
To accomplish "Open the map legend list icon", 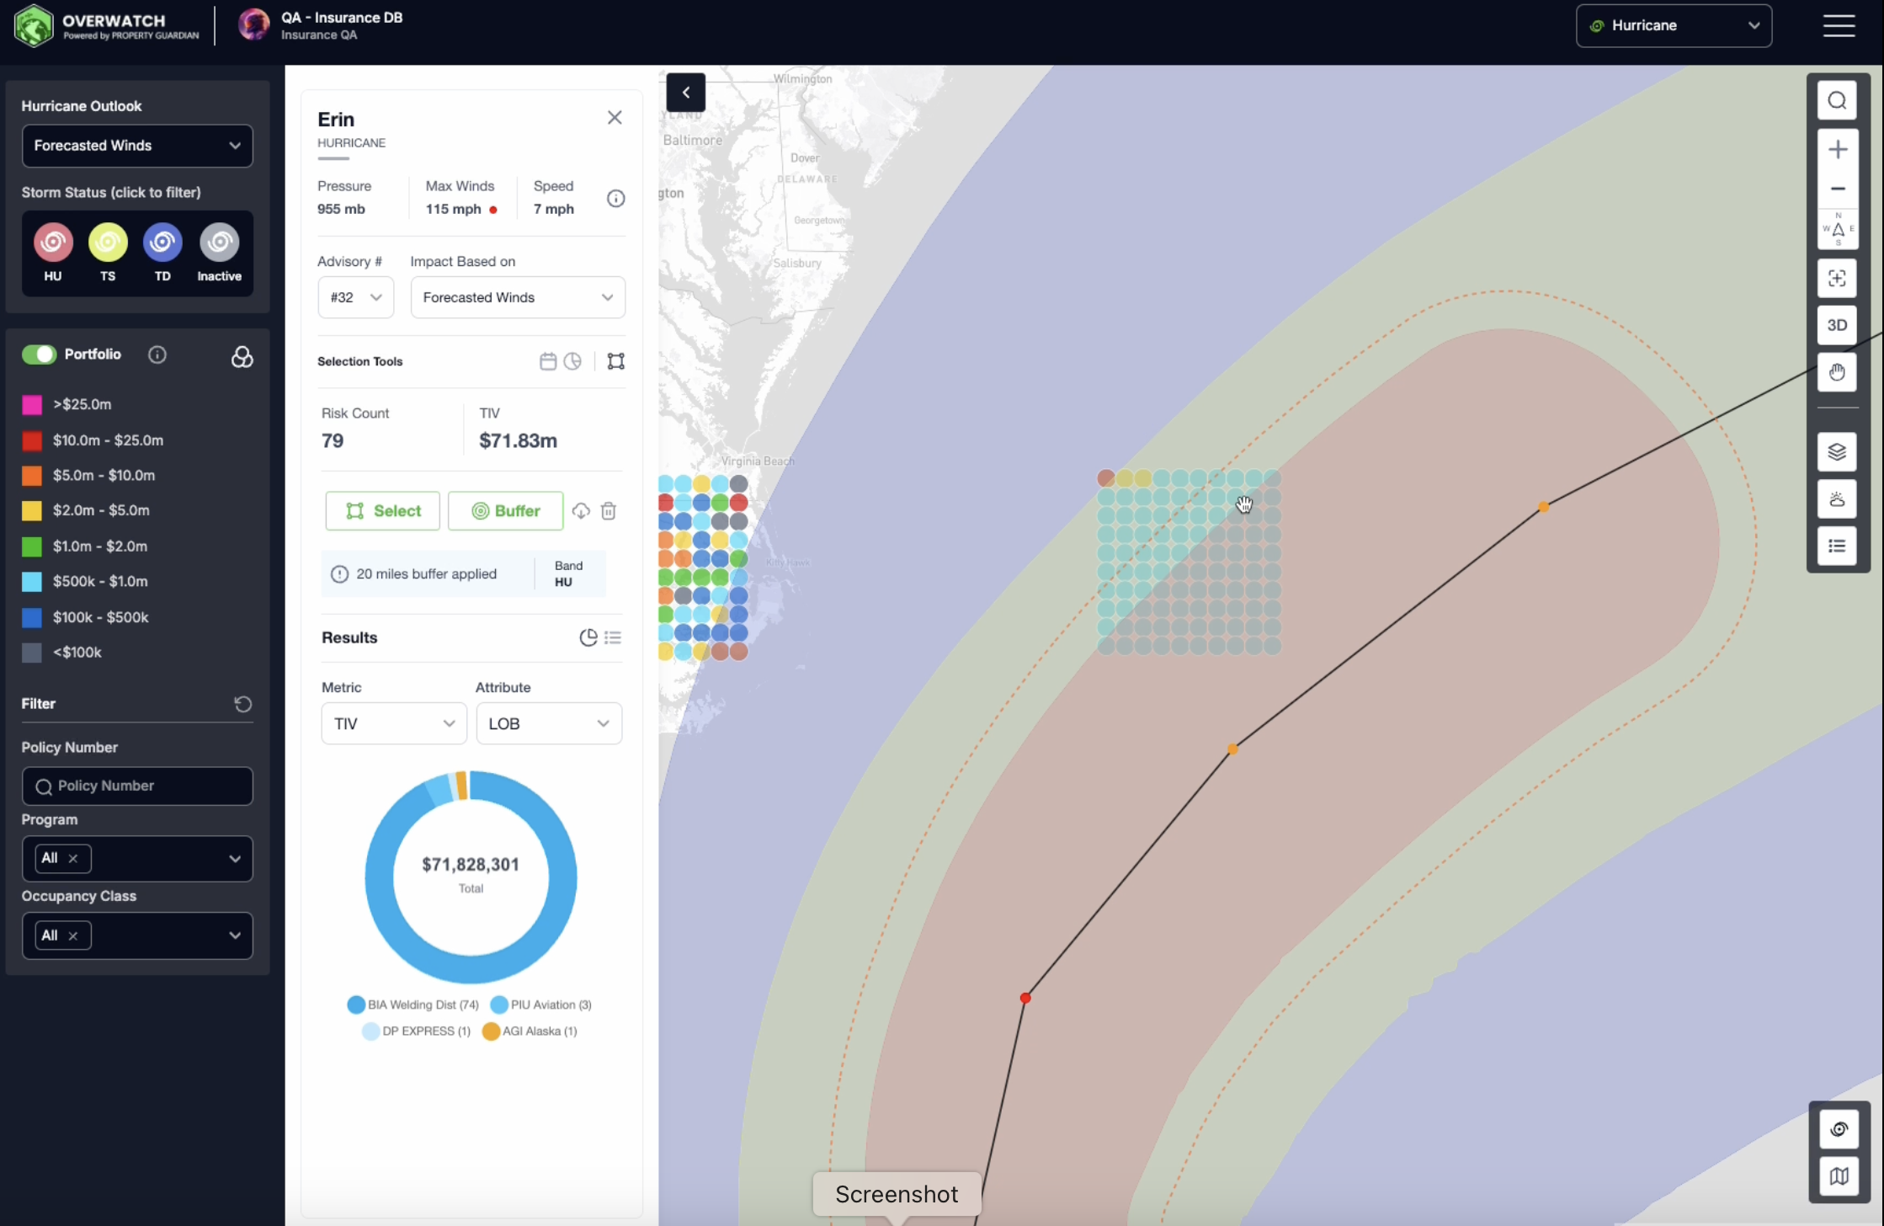I will click(x=1837, y=546).
